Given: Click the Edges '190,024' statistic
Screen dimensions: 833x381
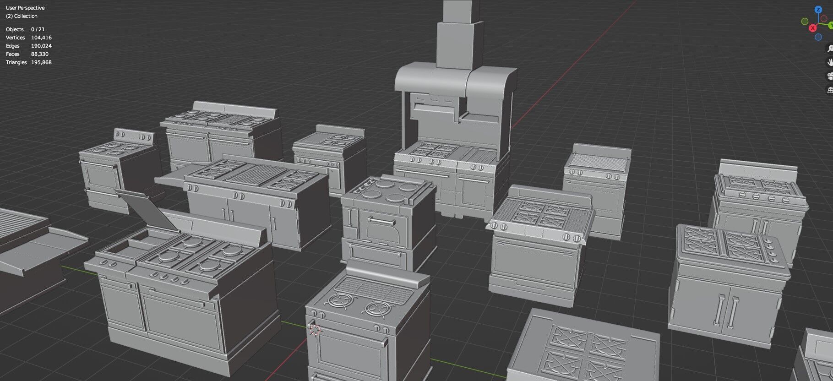Looking at the screenshot, I should tap(41, 46).
